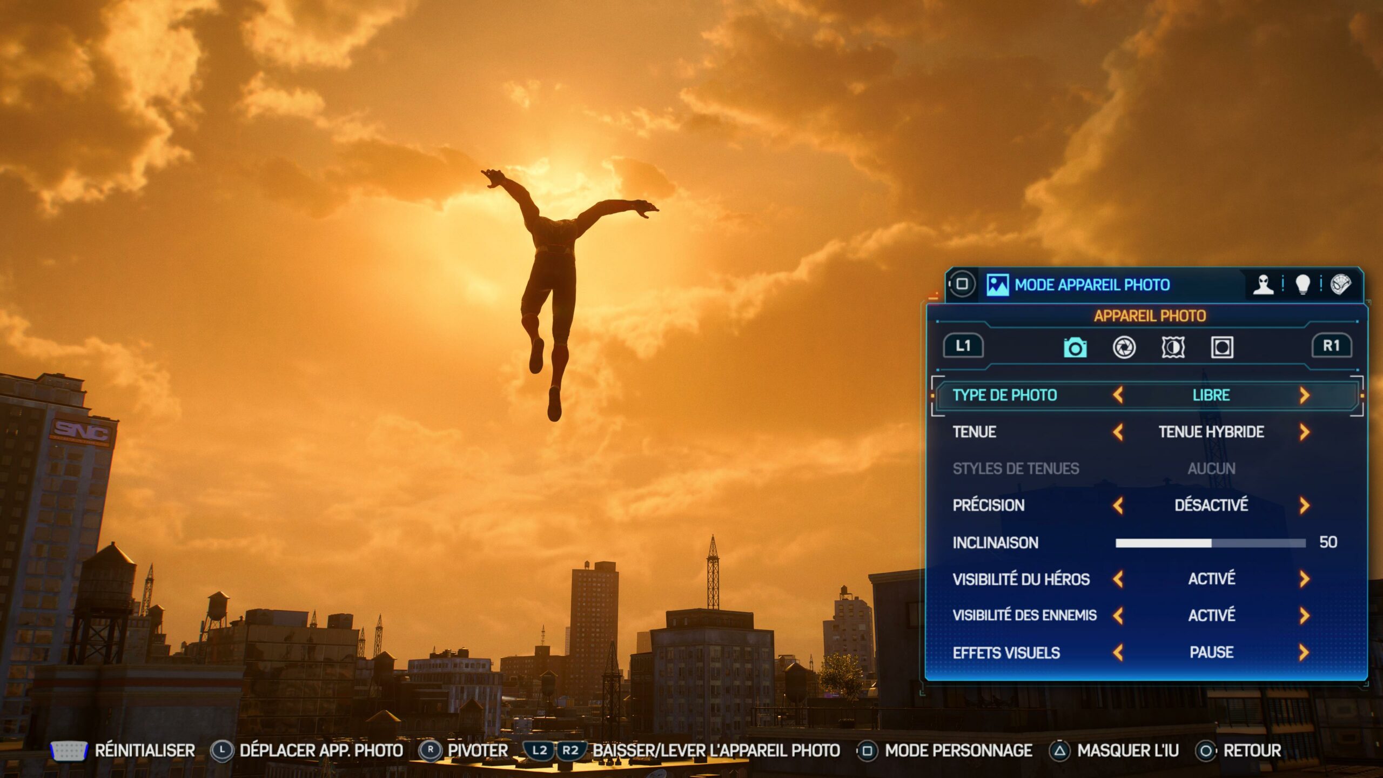Image resolution: width=1383 pixels, height=778 pixels.
Task: Click the R2 button icon
Action: [570, 750]
